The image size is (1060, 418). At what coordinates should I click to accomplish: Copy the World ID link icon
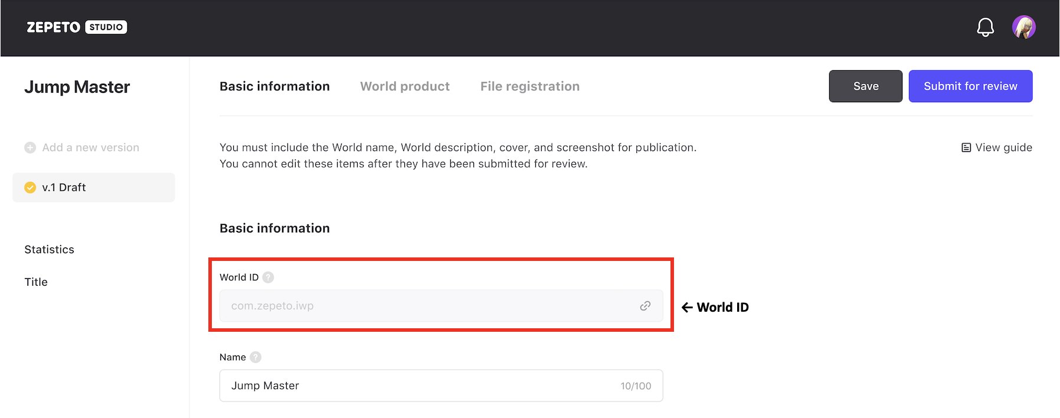[645, 306]
